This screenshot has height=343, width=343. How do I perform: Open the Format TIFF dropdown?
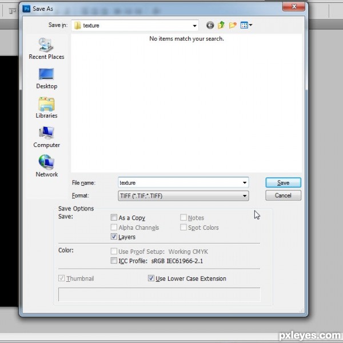point(184,196)
